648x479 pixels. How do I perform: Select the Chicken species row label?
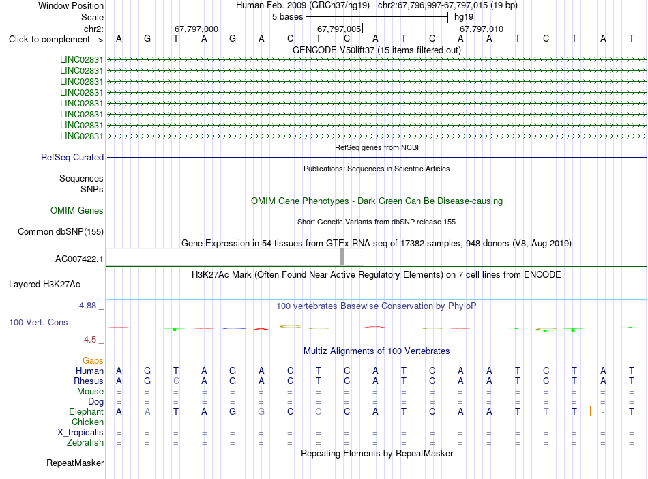[87, 422]
